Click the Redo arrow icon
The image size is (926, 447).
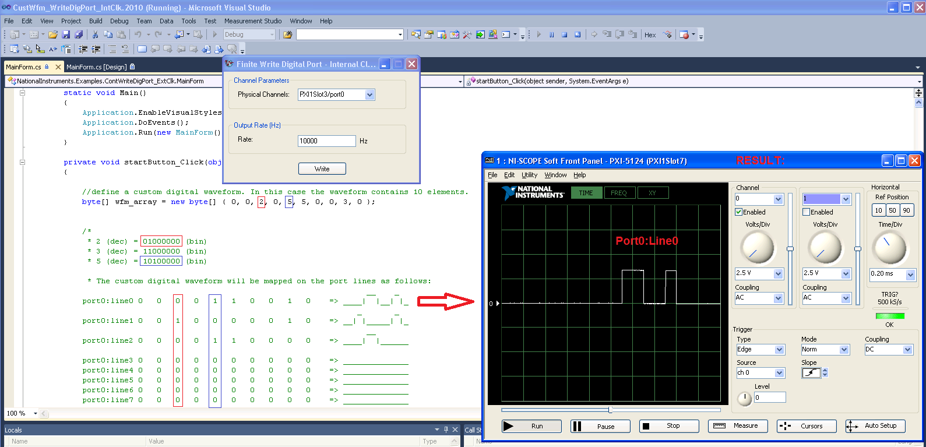tap(158, 34)
